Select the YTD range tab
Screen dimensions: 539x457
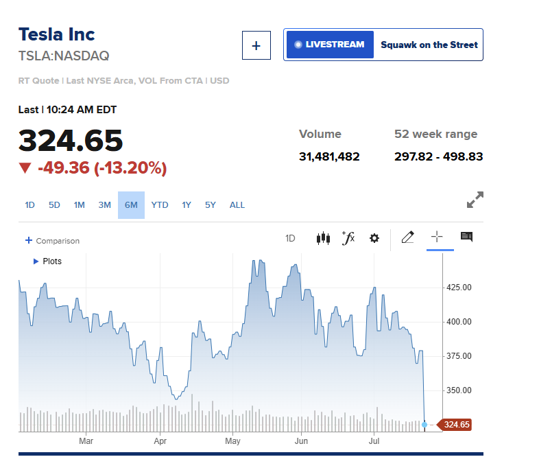(x=160, y=205)
